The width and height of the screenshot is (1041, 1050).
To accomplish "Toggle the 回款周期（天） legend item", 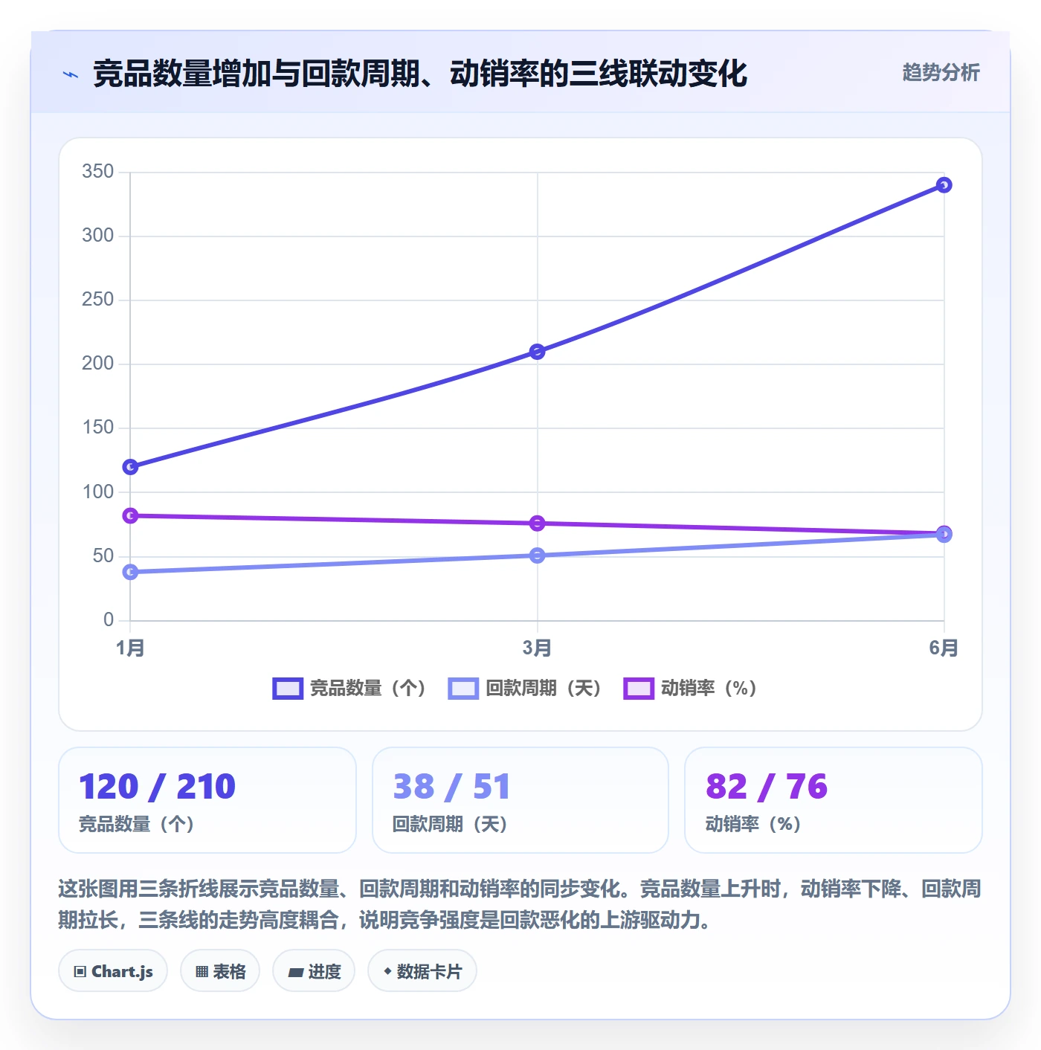I will click(x=524, y=688).
